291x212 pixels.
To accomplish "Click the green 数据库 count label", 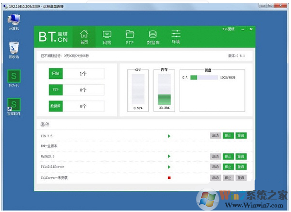I will tap(56, 106).
